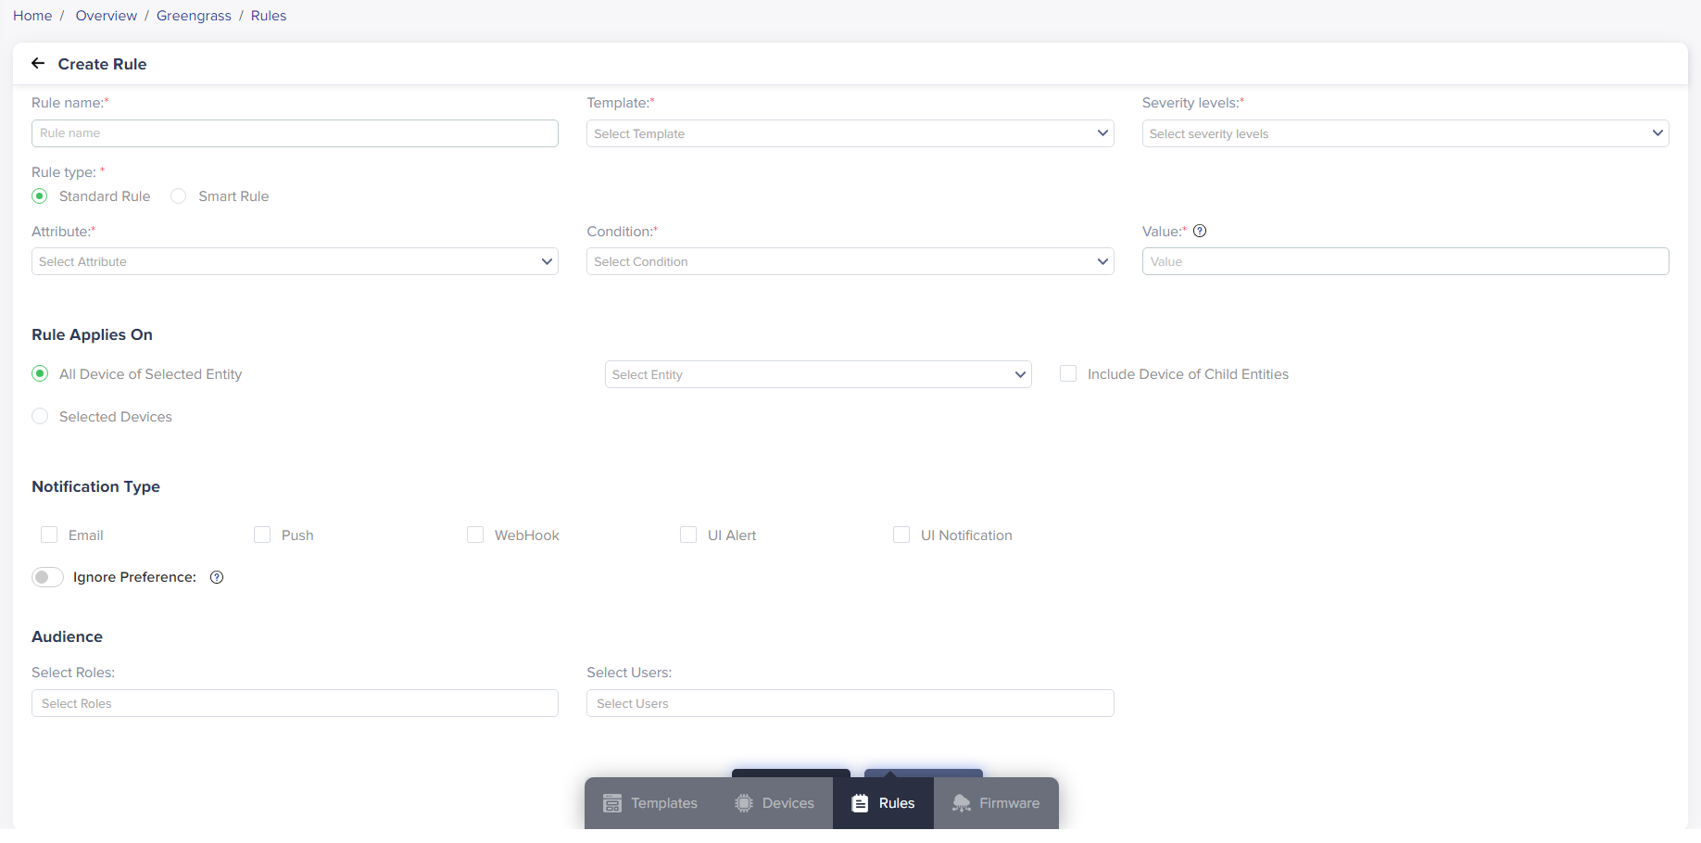Viewport: 1701px width, 843px height.
Task: Open Greengrass from the breadcrumb trail
Action: pyautogui.click(x=194, y=15)
